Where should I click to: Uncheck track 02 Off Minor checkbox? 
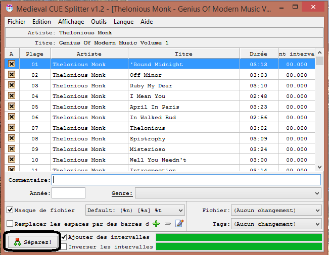[12, 74]
